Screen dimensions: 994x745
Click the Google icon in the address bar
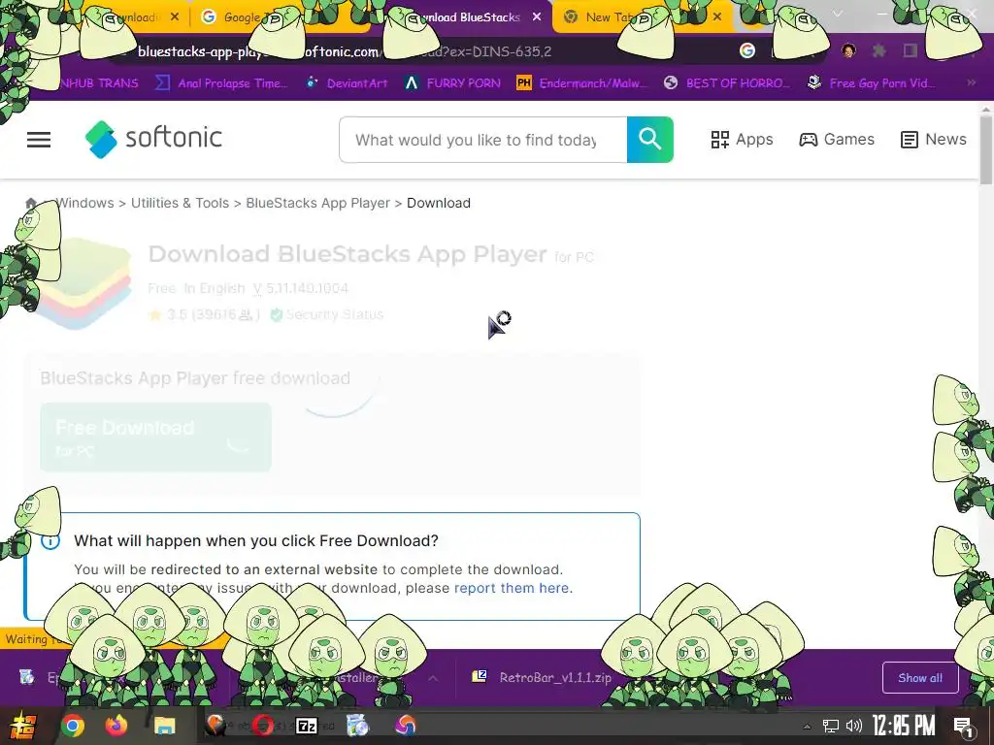[x=747, y=50]
